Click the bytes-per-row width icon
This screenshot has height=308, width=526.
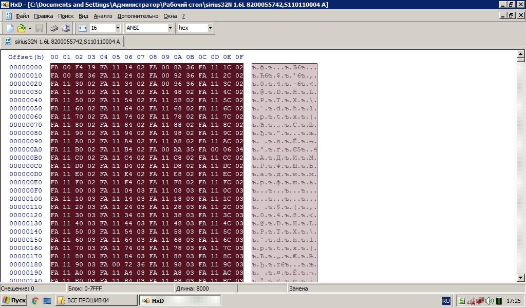click(x=83, y=28)
